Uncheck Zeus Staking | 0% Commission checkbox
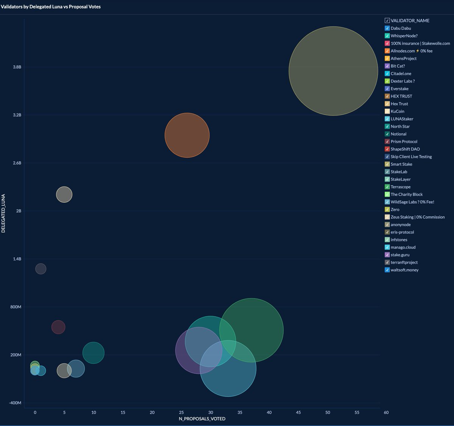The image size is (454, 426). point(387,217)
